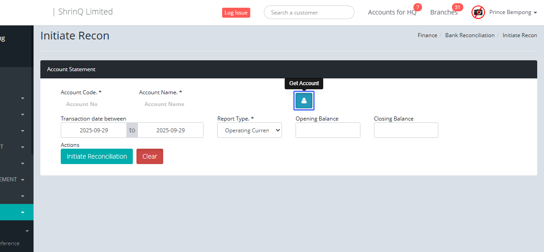The height and width of the screenshot is (252, 544).
Task: Click the red 7 notification badge
Action: click(418, 7)
